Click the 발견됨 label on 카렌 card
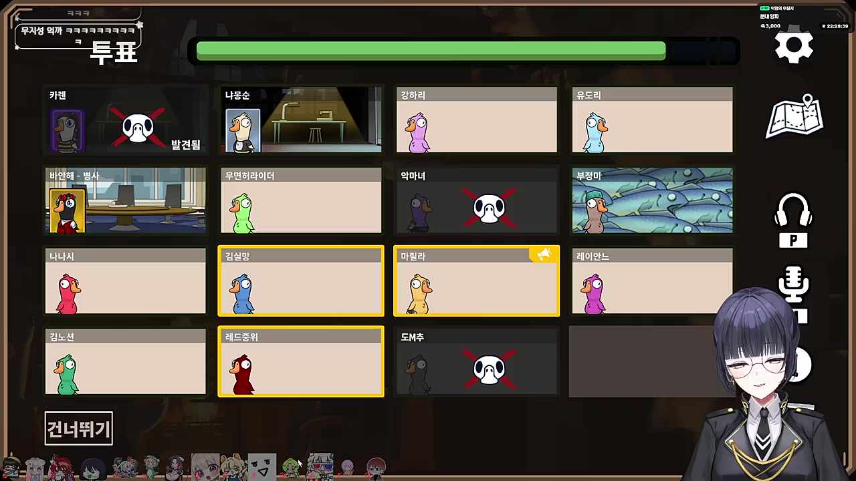 click(185, 144)
